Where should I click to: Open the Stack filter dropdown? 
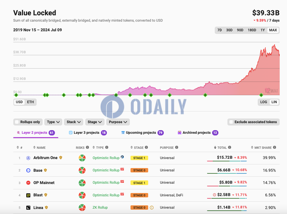tap(74, 122)
